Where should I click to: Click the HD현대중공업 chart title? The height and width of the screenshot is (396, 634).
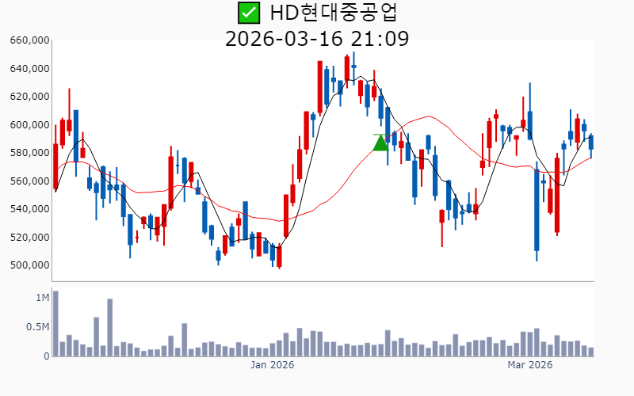333,13
